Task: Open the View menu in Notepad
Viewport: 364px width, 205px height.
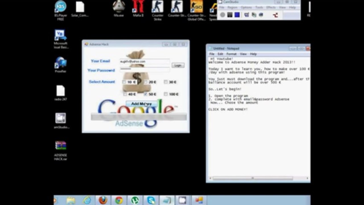Action: point(243,54)
